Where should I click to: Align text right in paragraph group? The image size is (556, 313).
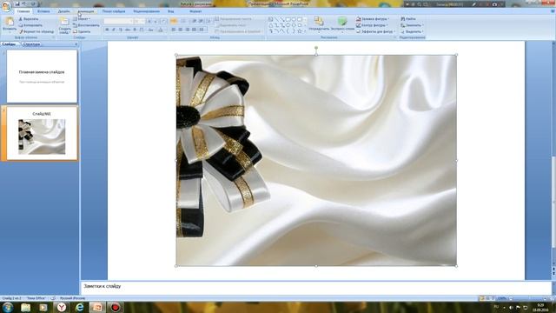188,30
